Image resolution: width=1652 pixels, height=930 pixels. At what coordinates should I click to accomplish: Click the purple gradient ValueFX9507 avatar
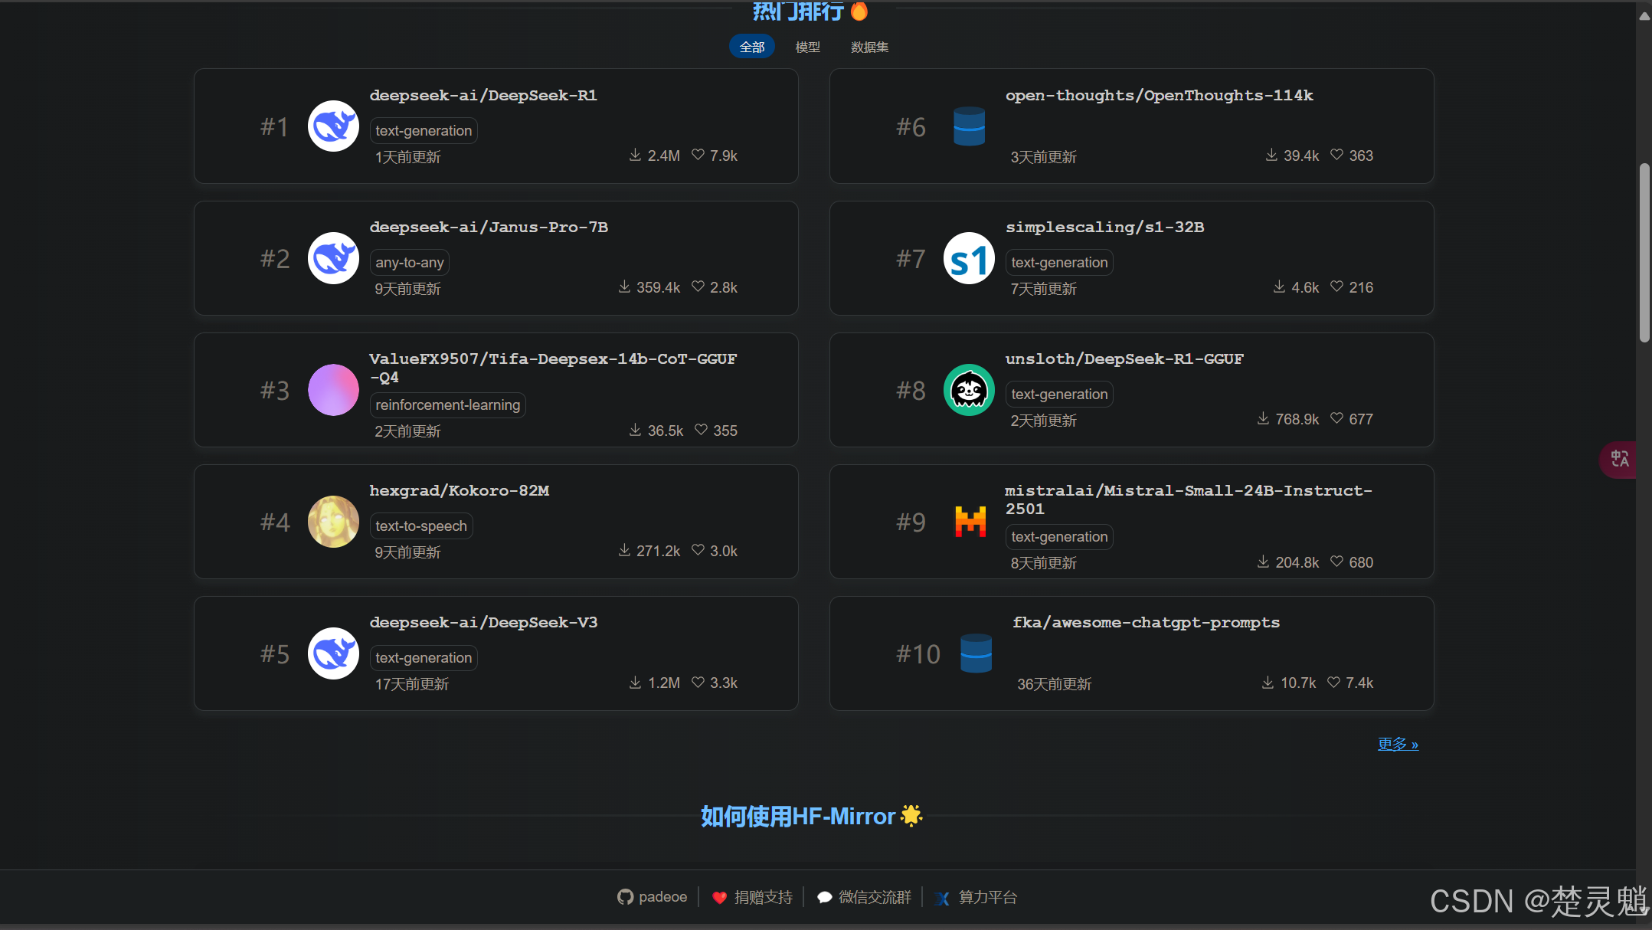(x=333, y=390)
